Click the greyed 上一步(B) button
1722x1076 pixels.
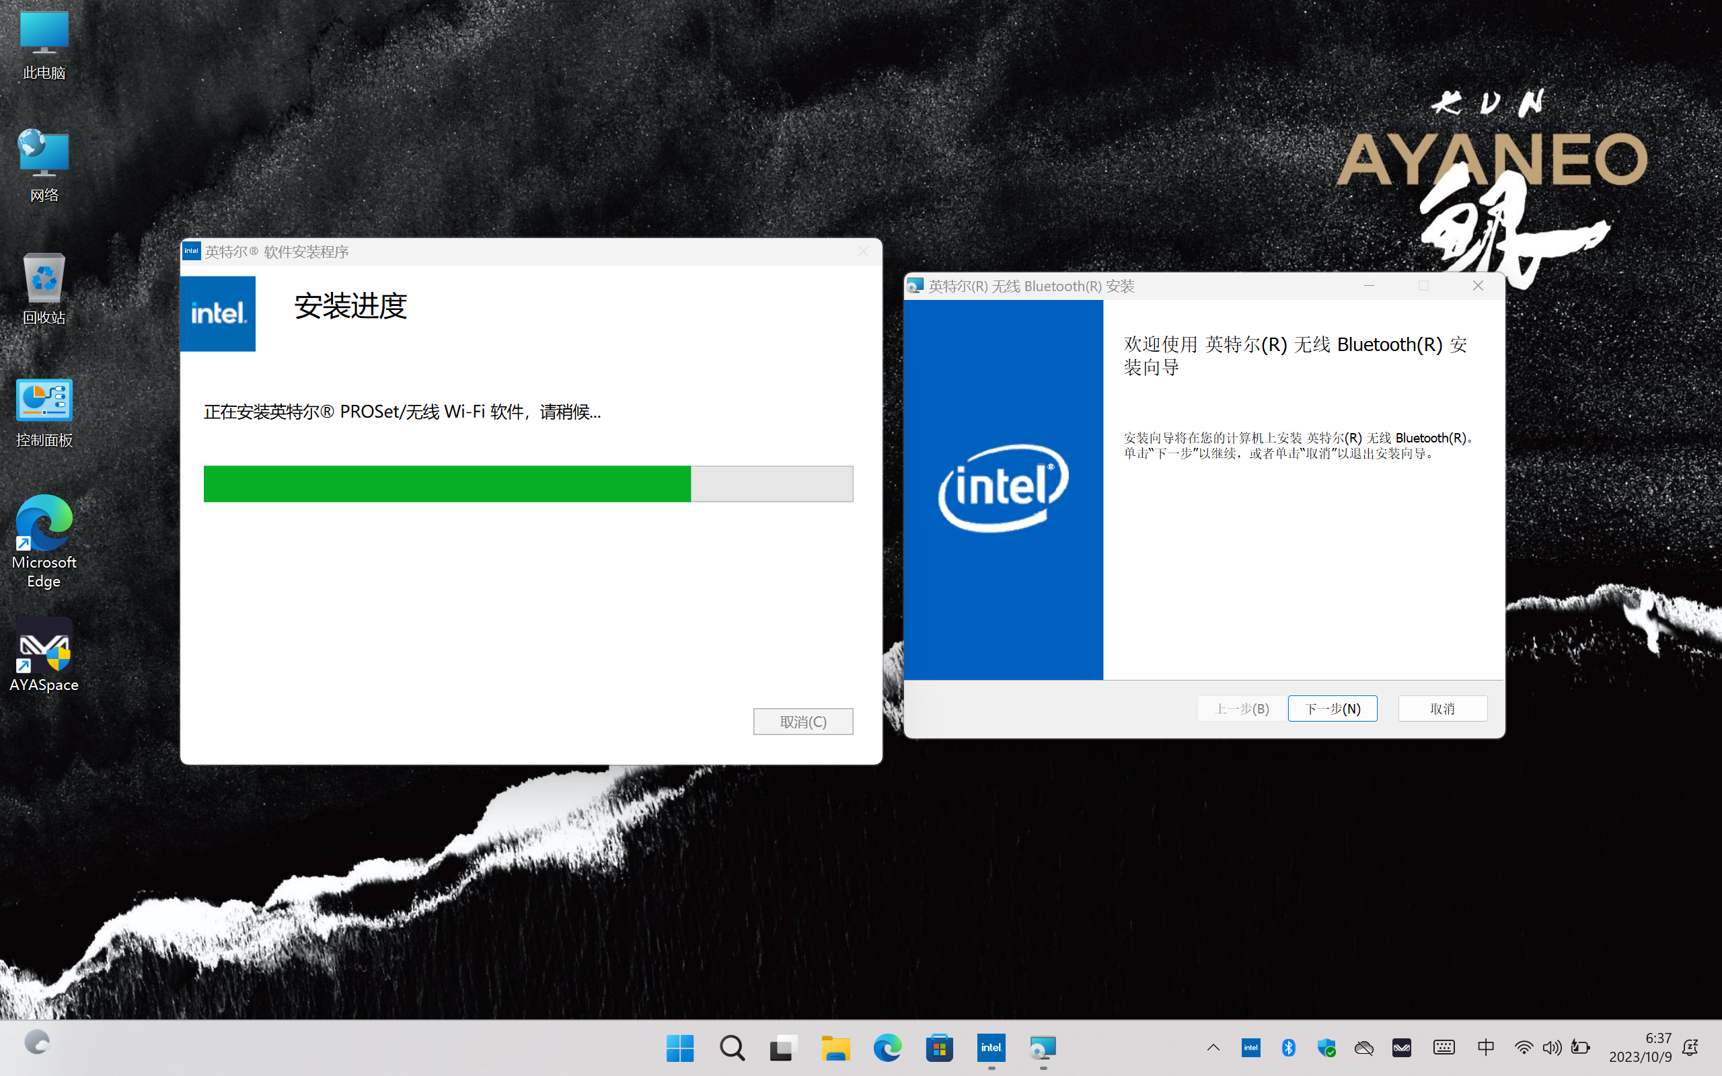(1242, 709)
